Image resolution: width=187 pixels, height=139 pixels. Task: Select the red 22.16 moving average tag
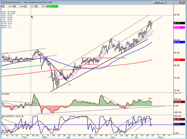[x=181, y=60]
